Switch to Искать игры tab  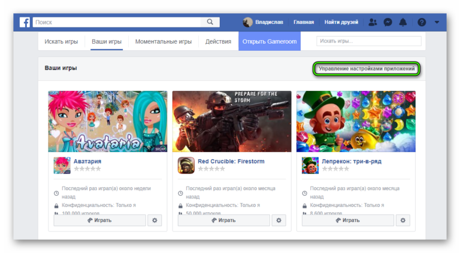62,42
